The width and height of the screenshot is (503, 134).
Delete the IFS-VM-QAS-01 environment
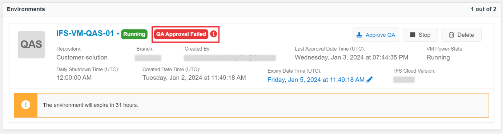462,35
